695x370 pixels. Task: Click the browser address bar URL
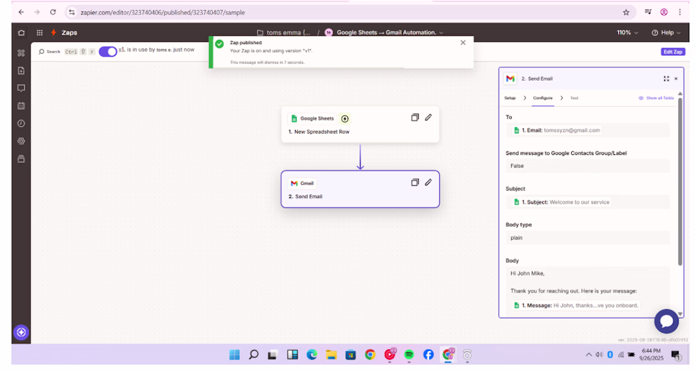click(x=162, y=13)
